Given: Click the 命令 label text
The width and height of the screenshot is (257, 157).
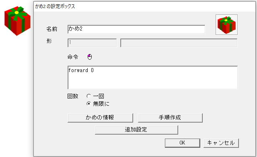Looking at the screenshot, I should point(73,57).
